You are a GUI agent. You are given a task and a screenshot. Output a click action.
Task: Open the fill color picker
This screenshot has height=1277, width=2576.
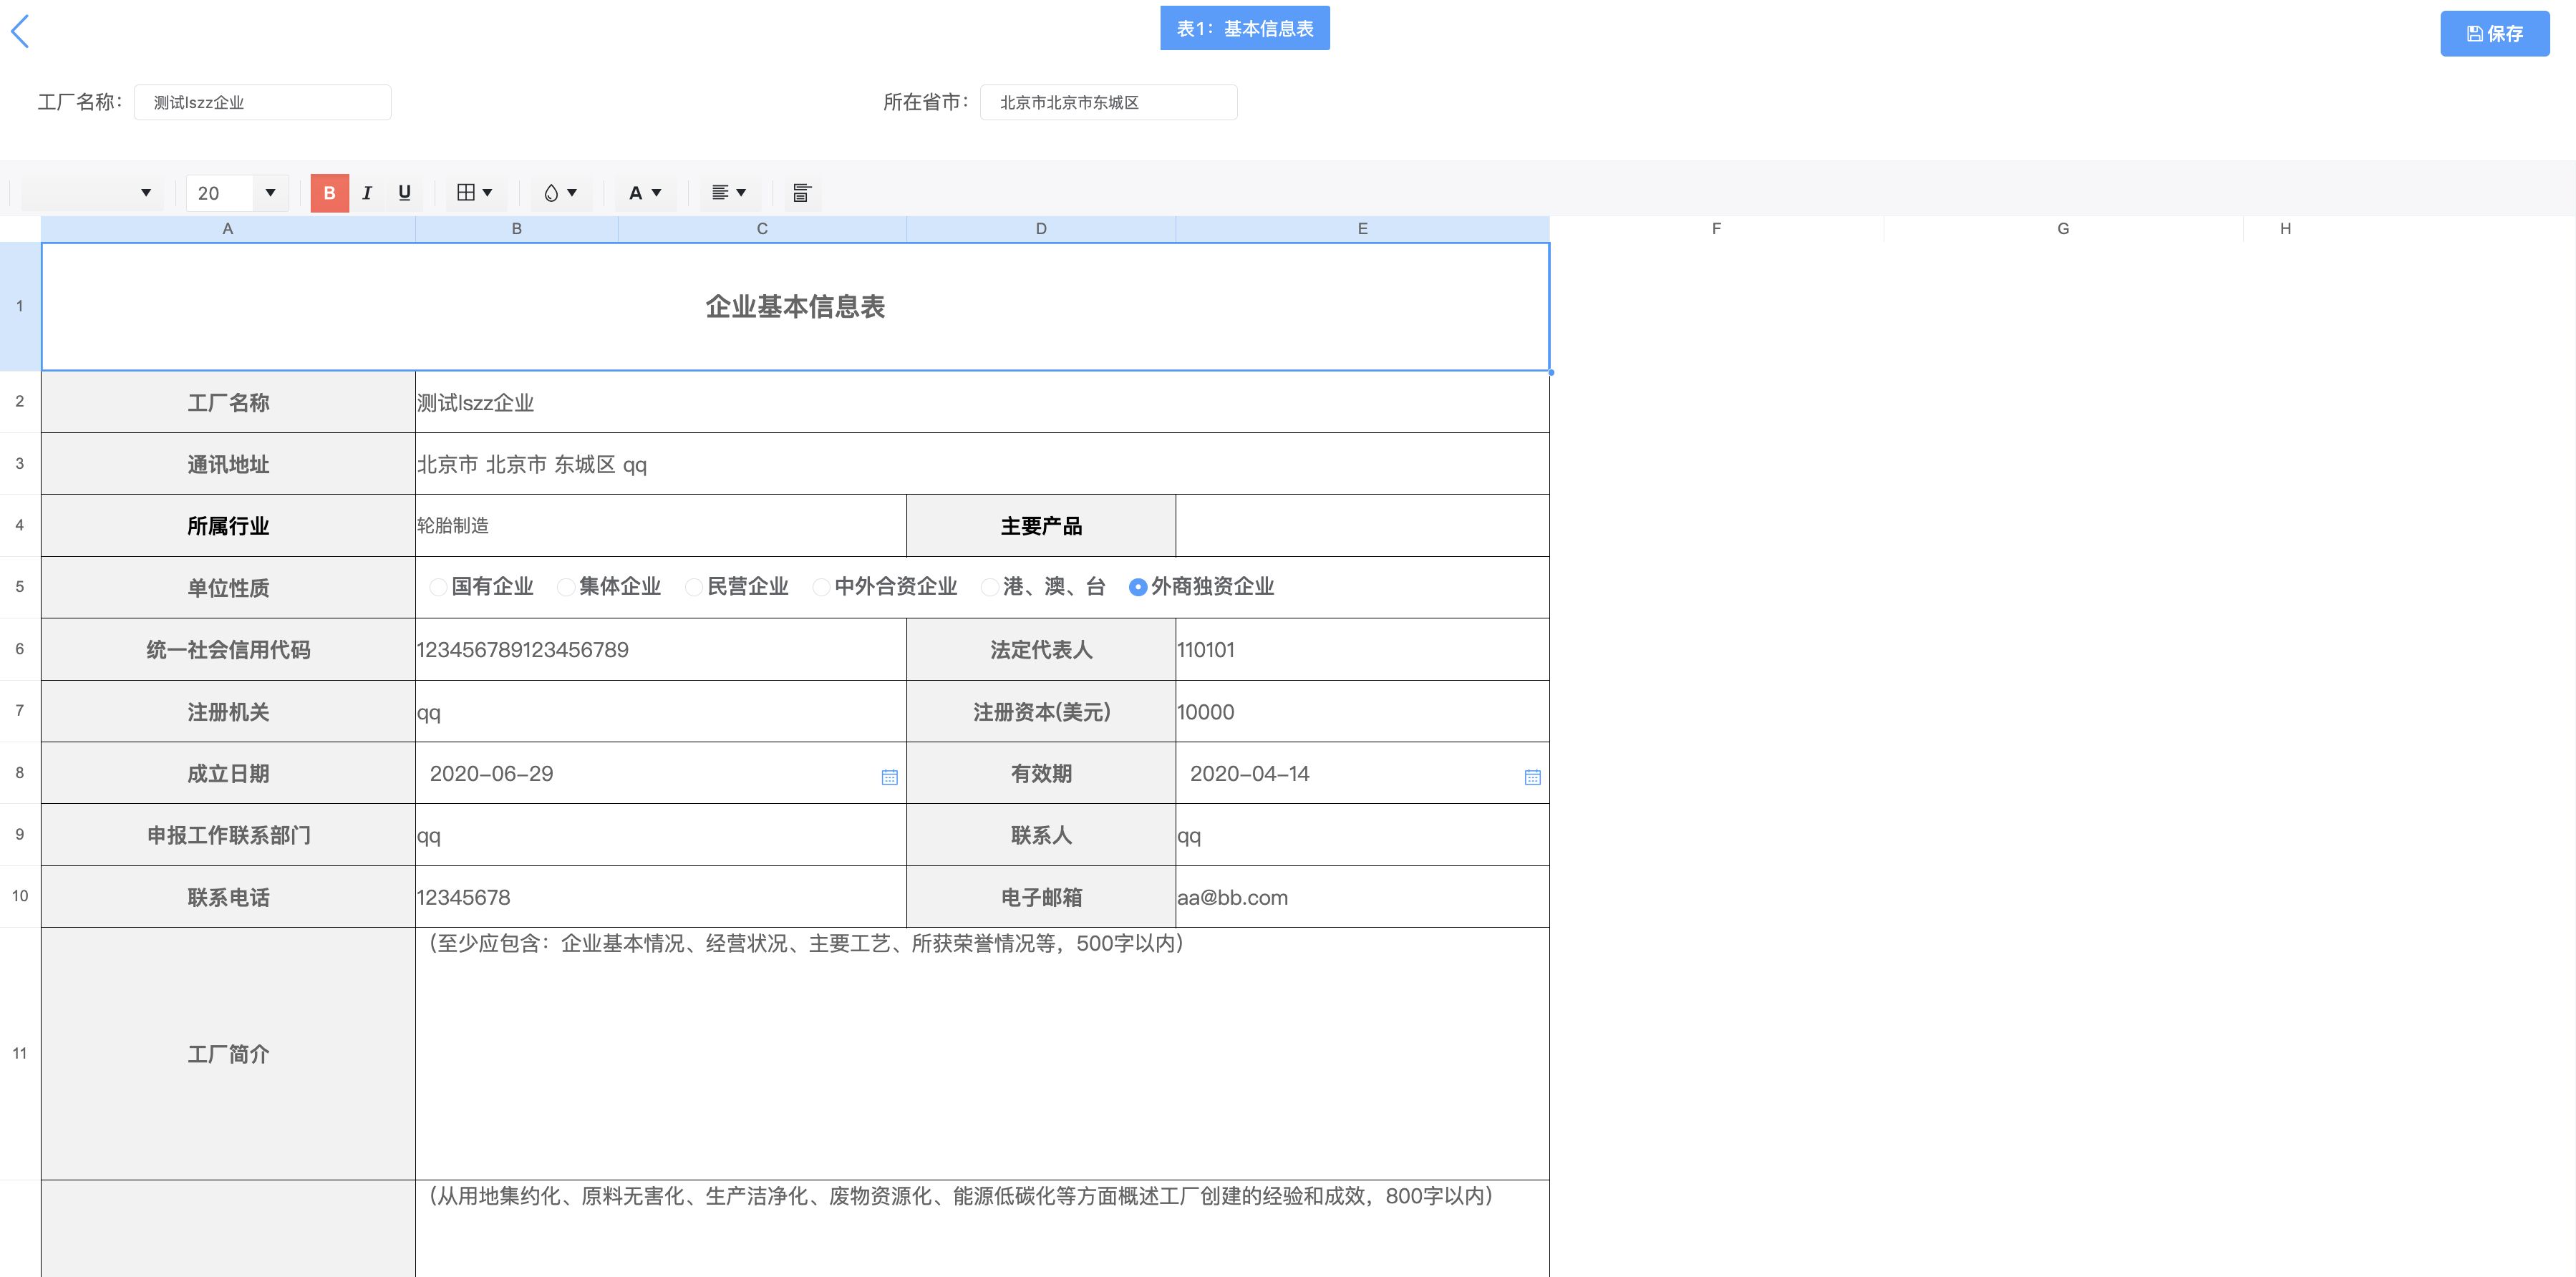[560, 193]
